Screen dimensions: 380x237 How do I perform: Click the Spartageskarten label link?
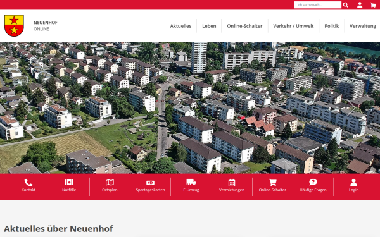pos(150,190)
